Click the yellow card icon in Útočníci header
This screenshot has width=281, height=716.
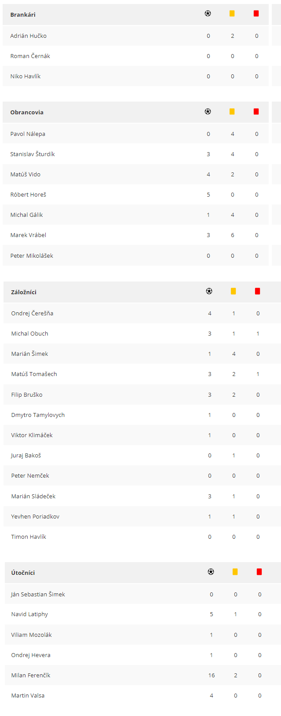tap(235, 572)
